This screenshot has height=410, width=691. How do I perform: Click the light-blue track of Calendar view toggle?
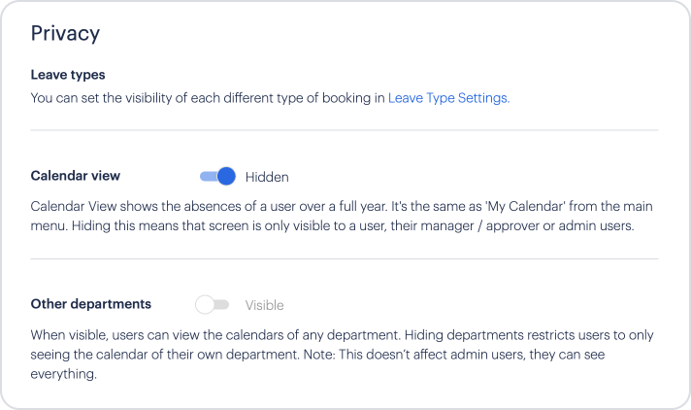point(206,177)
